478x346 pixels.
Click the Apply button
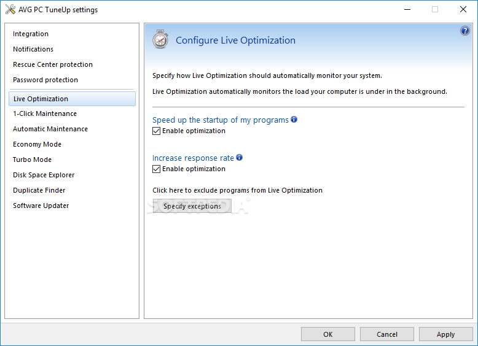[445, 334]
